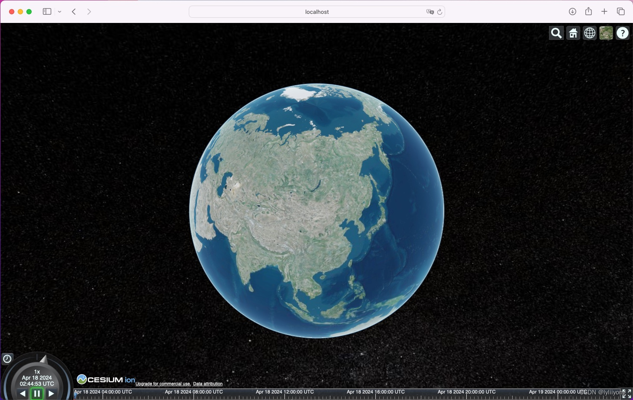Pause the animation clock
Image resolution: width=633 pixels, height=400 pixels.
[37, 394]
